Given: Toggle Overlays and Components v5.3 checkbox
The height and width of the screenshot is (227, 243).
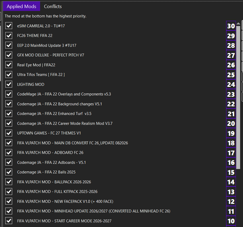Looking at the screenshot, I should [9, 94].
